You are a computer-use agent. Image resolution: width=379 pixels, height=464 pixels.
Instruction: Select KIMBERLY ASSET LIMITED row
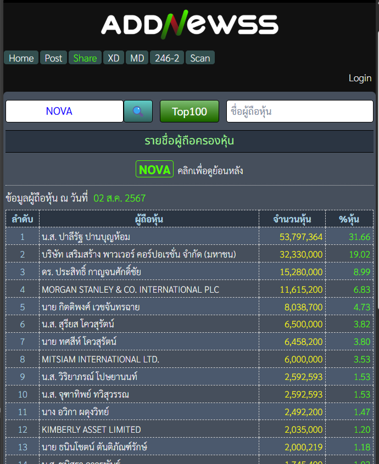pyautogui.click(x=92, y=429)
